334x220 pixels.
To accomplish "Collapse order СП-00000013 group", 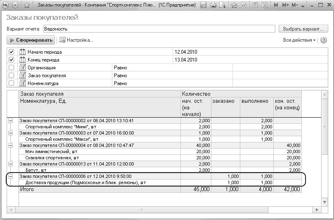I will 10,164.
